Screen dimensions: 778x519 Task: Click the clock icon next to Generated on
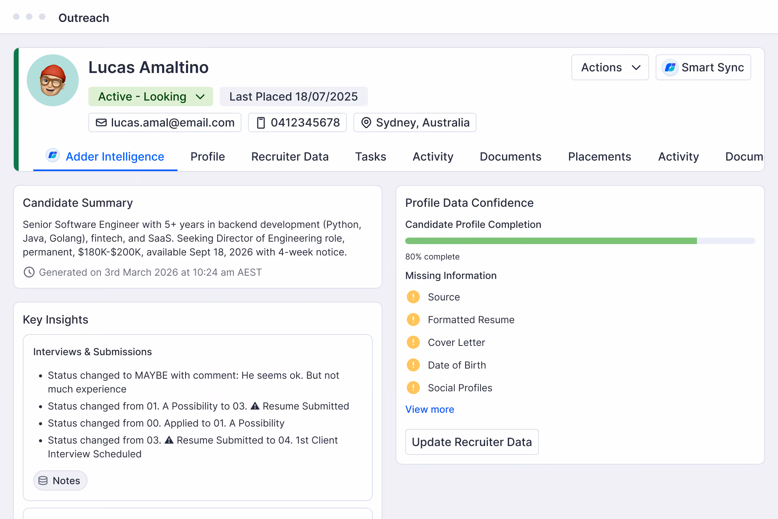tap(29, 272)
